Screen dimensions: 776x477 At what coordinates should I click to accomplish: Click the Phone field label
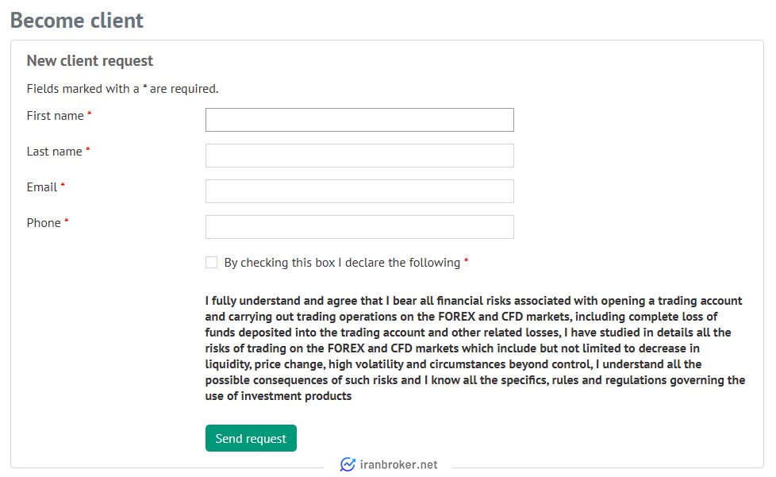pos(44,223)
